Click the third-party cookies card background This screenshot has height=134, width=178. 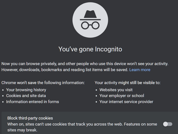(x=90, y=123)
